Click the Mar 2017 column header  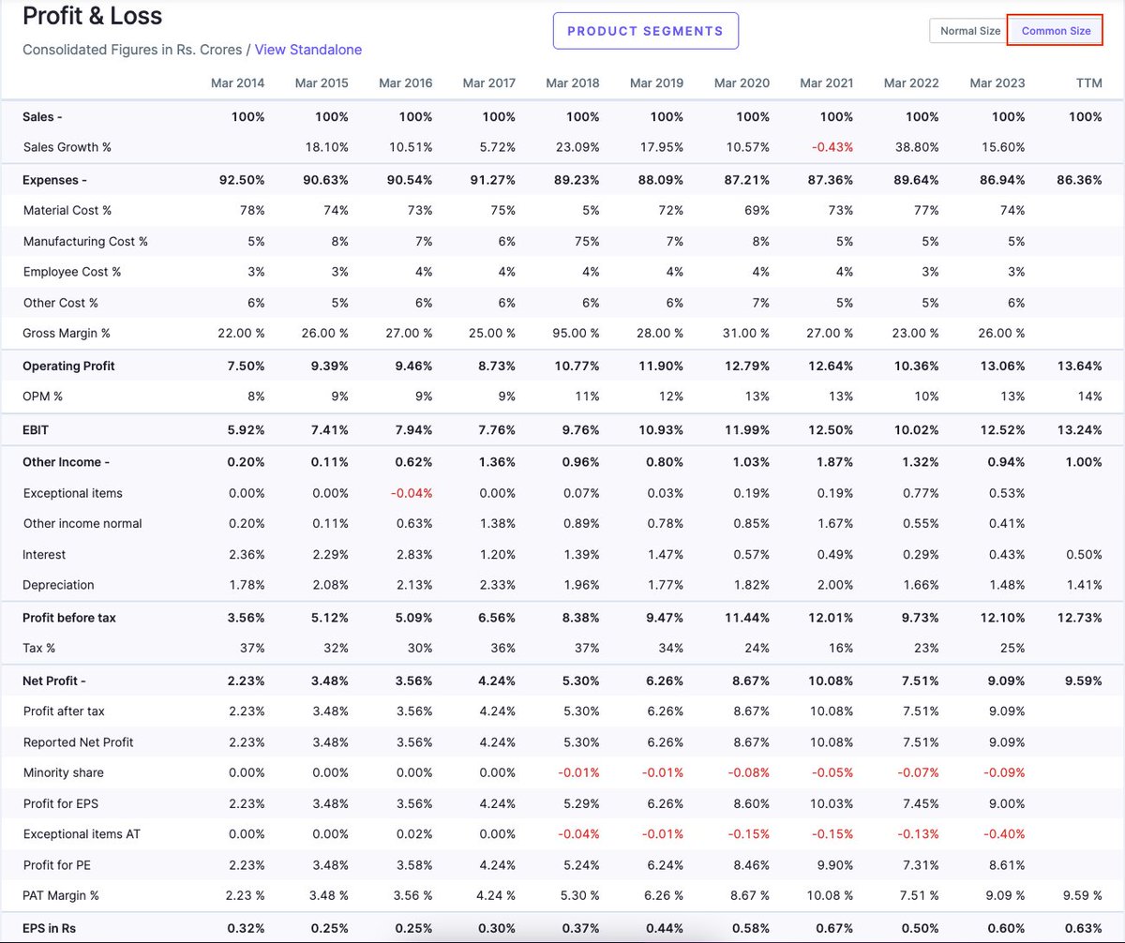coord(489,83)
